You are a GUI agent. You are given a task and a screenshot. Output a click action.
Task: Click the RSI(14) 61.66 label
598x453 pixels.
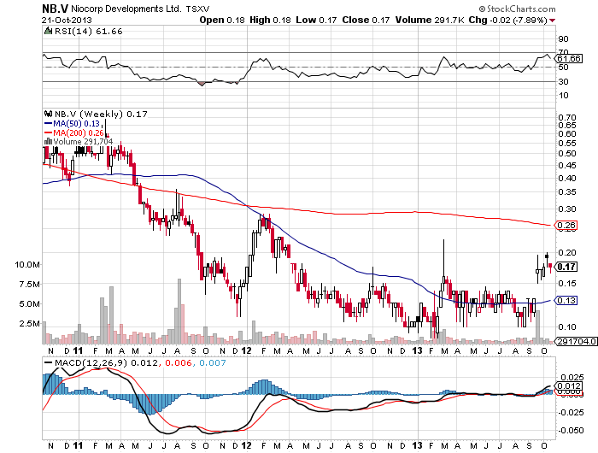pyautogui.click(x=89, y=32)
